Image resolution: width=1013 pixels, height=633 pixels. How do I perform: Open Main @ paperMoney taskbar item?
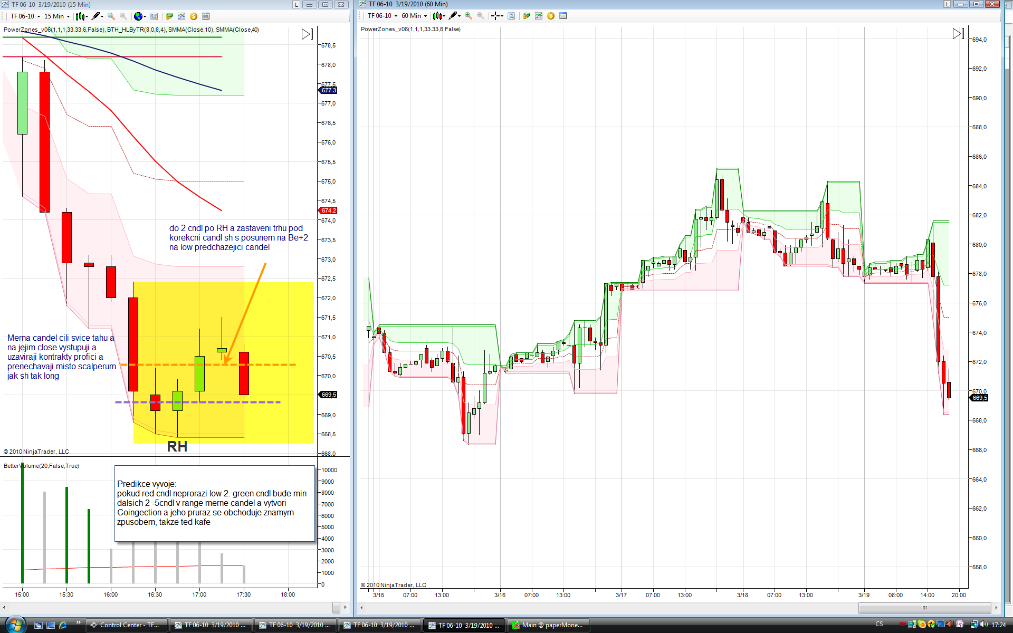(549, 625)
